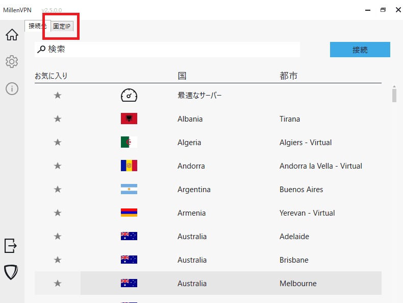The height and width of the screenshot is (303, 403).
Task: Switch to the 固定IP tab
Action: tap(62, 26)
